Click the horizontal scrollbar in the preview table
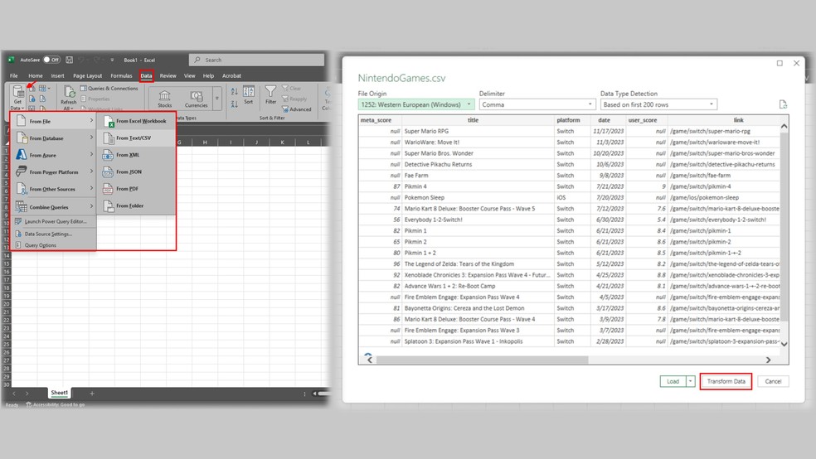Screen dimensions: 816x459 [x=481, y=360]
